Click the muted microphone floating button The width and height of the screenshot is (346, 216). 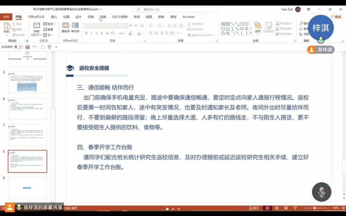click(x=321, y=192)
